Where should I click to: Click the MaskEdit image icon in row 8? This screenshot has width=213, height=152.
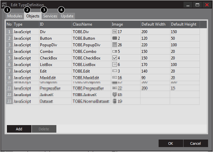pos(114,77)
